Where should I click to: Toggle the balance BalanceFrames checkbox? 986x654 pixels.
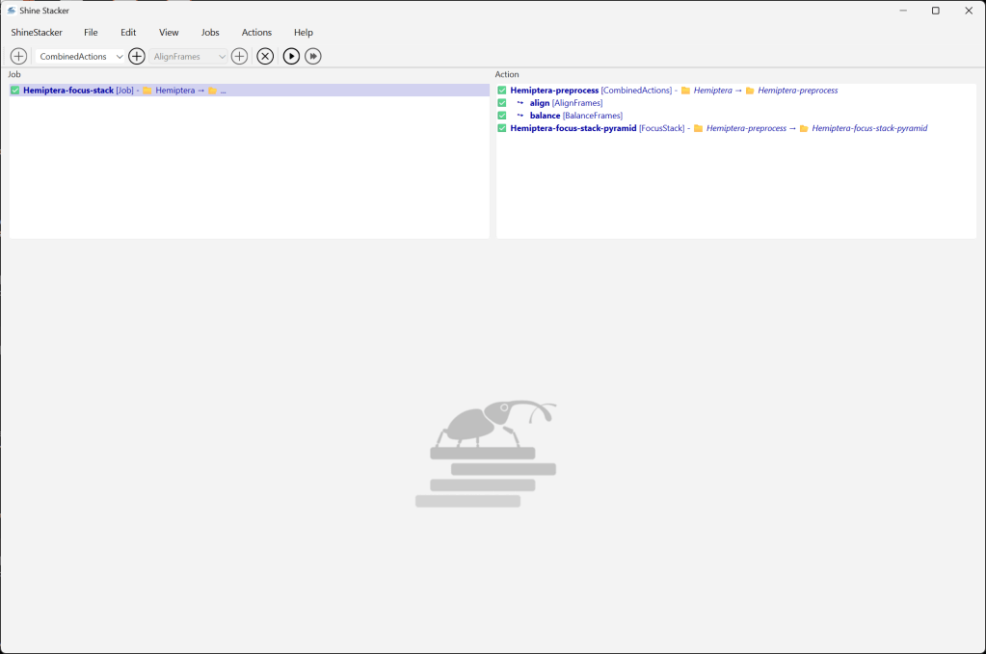tap(502, 116)
